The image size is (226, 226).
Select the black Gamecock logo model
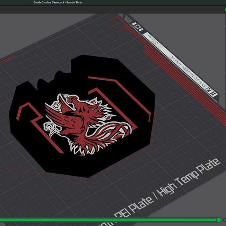pyautogui.click(x=82, y=116)
